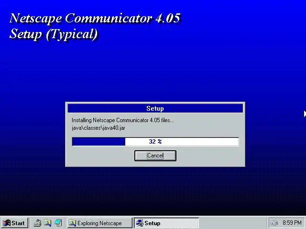Click the 8:59 PM clock
306x229 pixels.
[x=292, y=223]
